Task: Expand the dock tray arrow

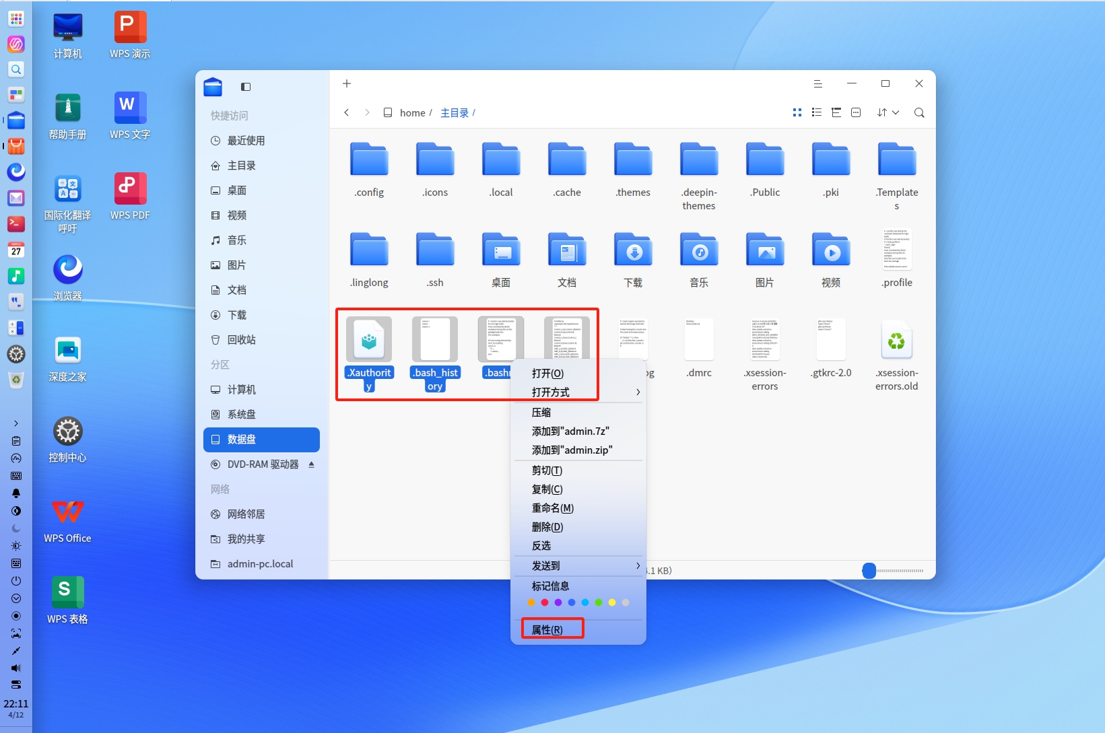Action: tap(16, 423)
